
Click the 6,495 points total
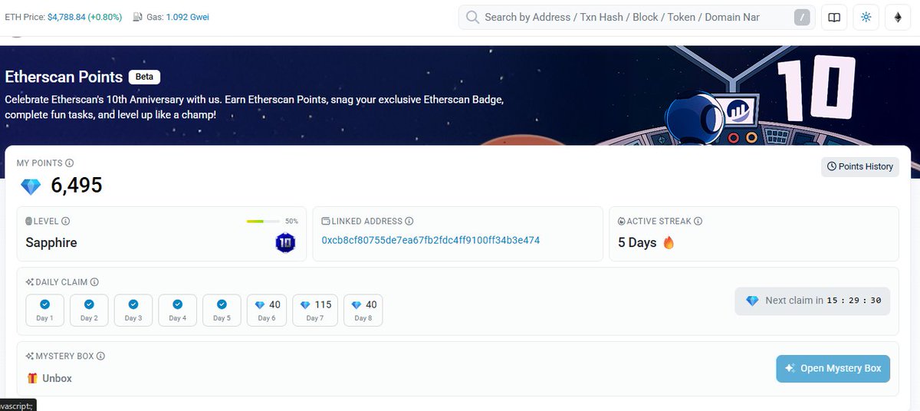pos(77,186)
